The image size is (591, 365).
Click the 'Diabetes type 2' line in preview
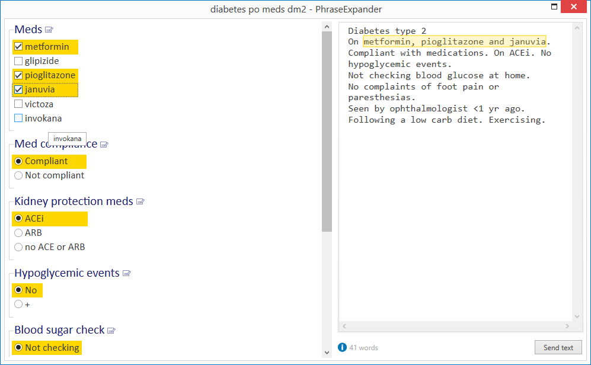[x=387, y=30]
